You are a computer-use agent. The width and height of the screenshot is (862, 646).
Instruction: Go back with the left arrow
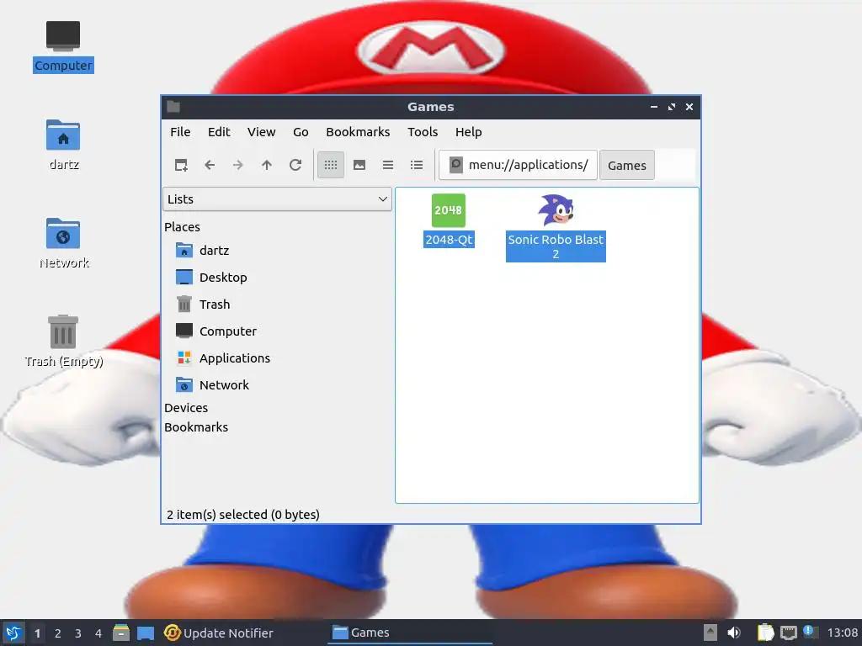click(210, 165)
